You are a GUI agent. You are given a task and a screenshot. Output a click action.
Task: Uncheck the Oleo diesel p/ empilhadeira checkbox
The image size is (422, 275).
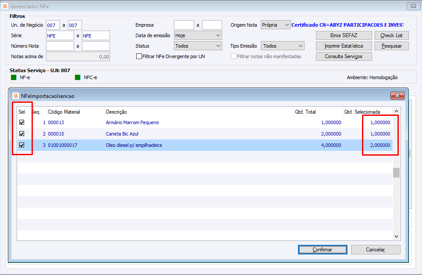(22, 145)
